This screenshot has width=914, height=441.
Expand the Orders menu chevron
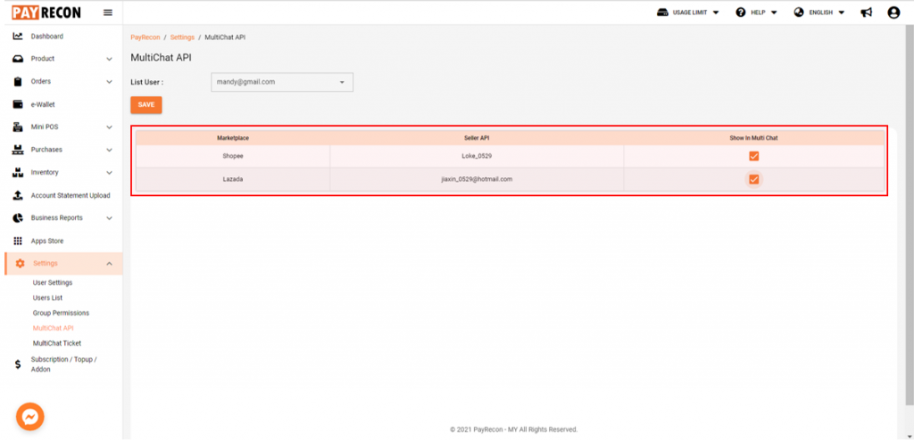109,81
